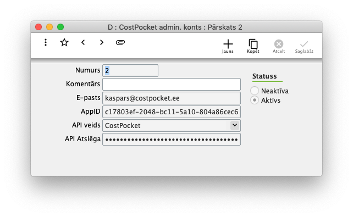Click the Komentārs field label
The width and height of the screenshot is (353, 217).
83,84
